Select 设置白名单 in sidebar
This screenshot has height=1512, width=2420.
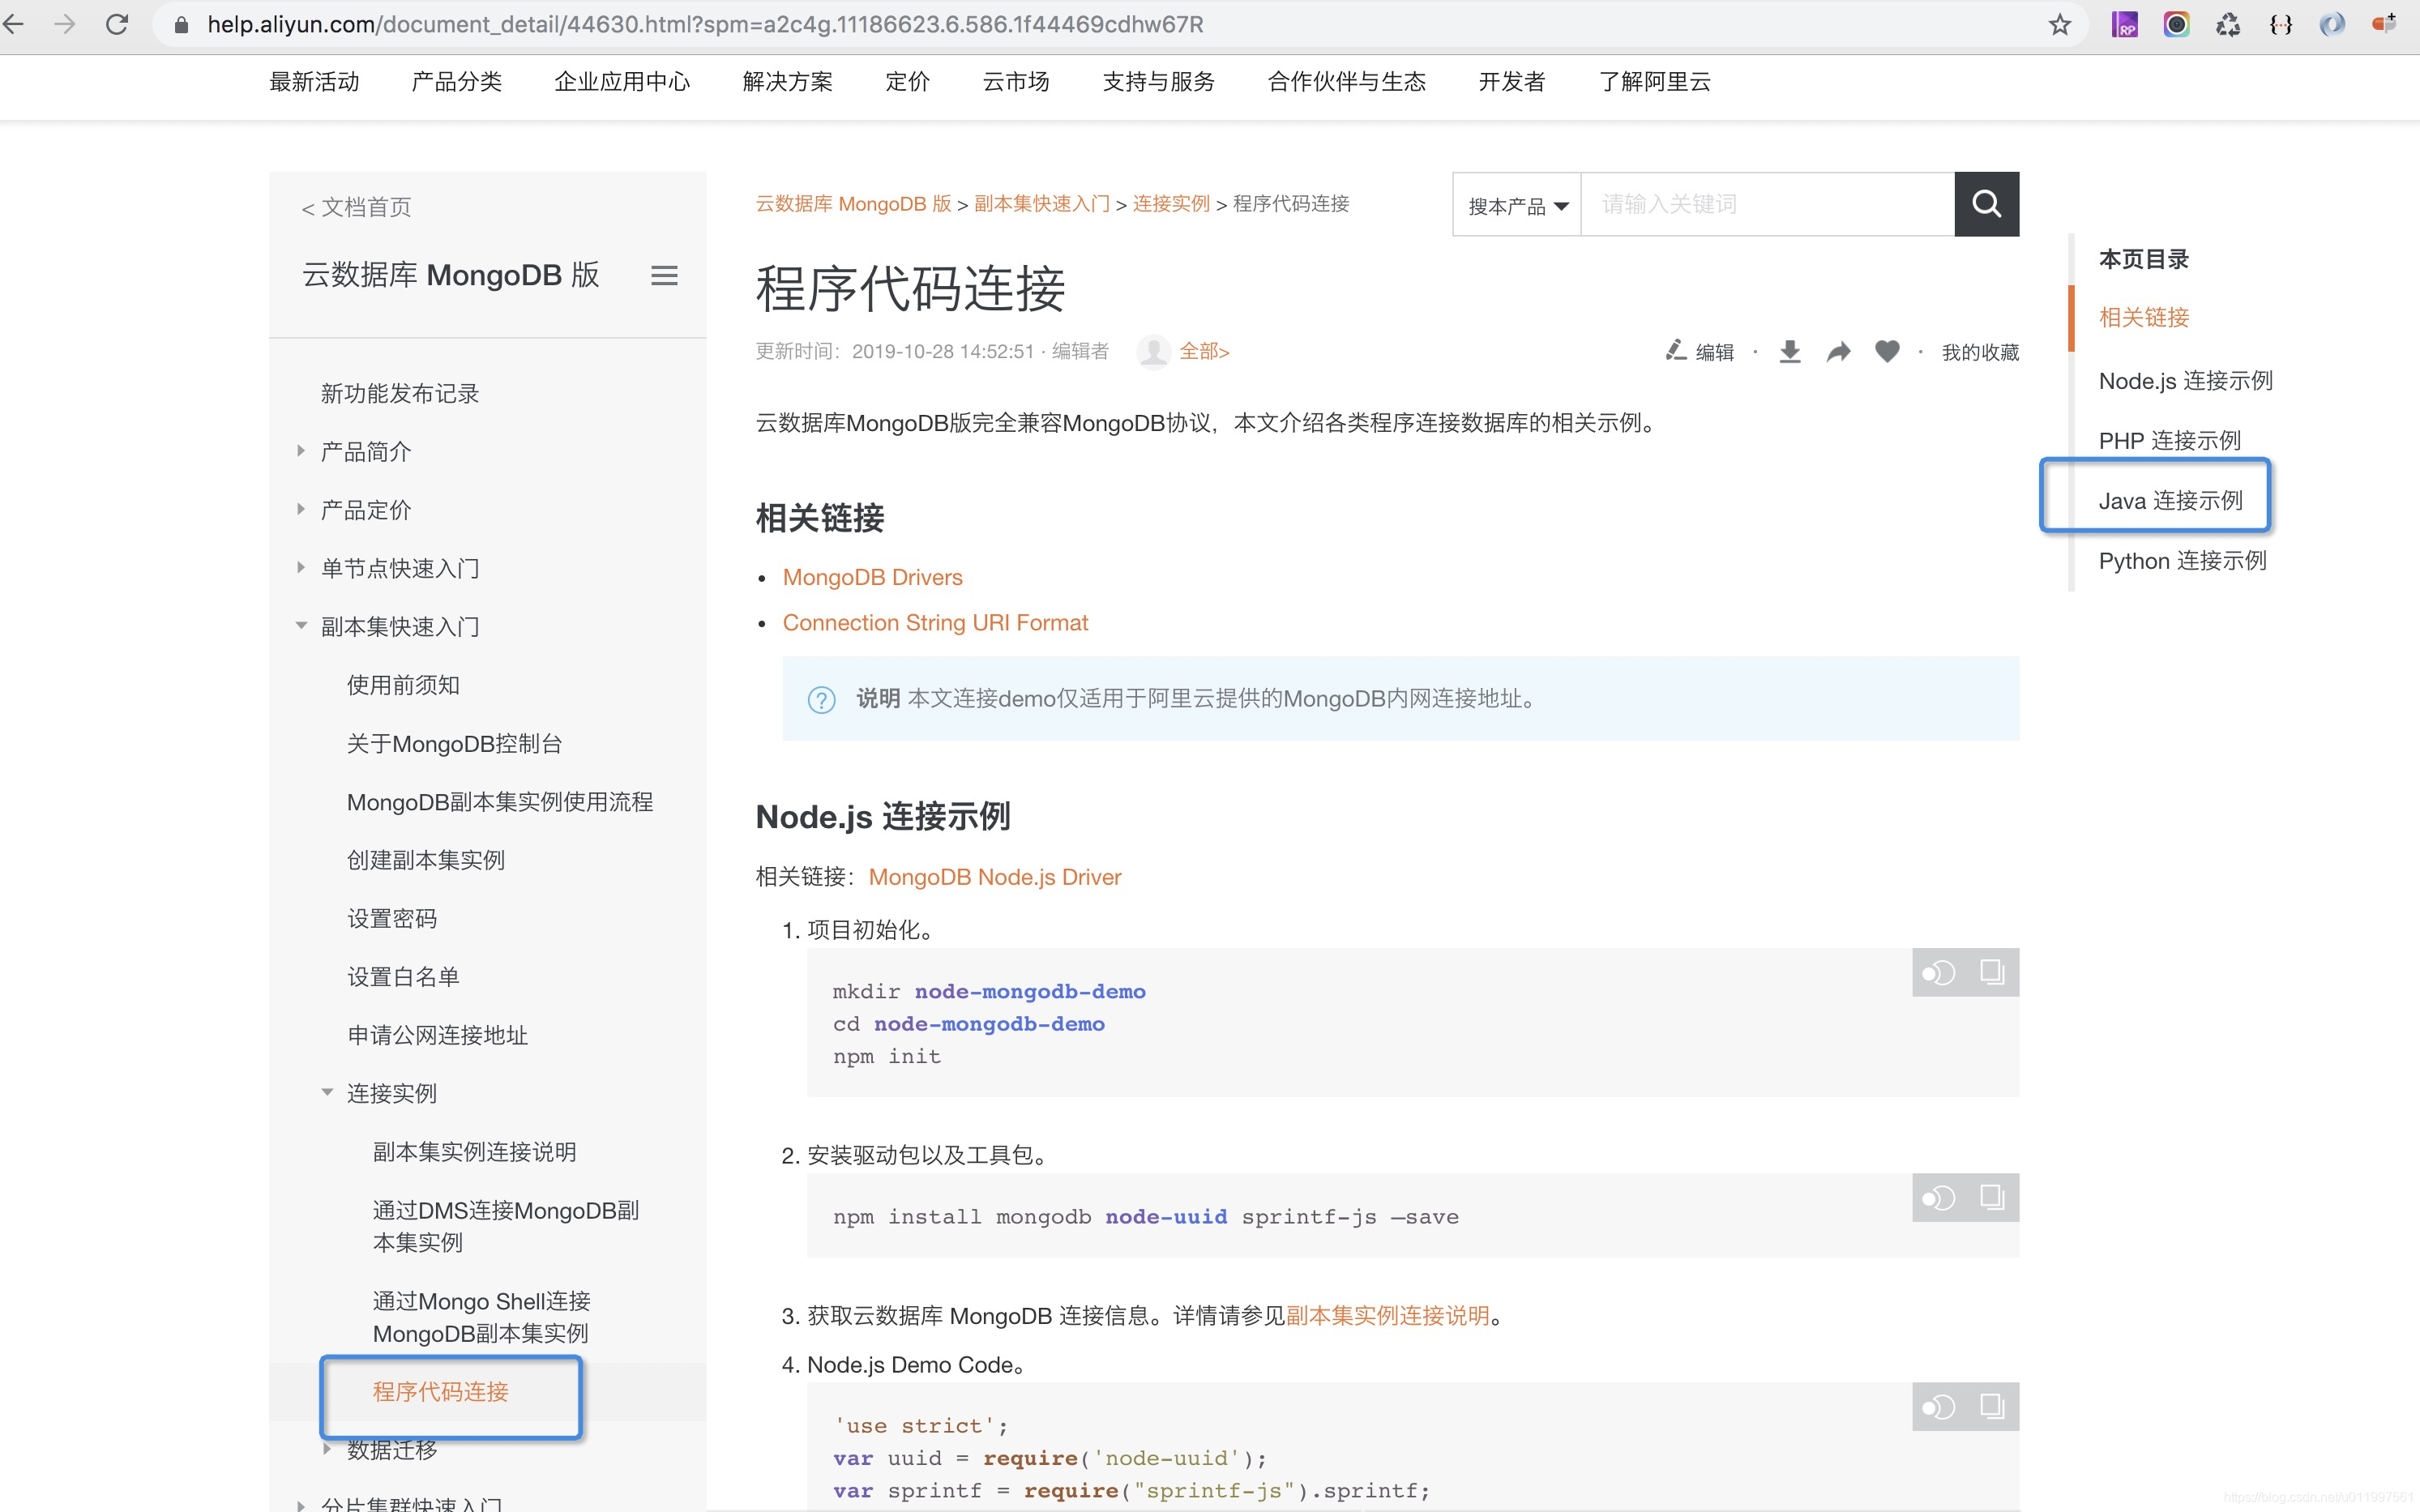[402, 977]
